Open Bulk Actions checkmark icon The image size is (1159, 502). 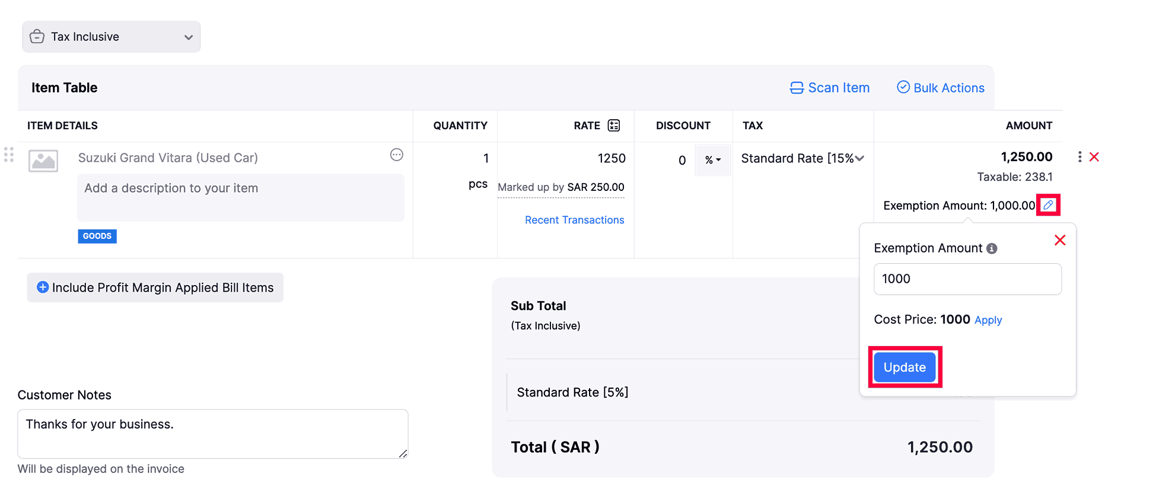click(x=903, y=87)
